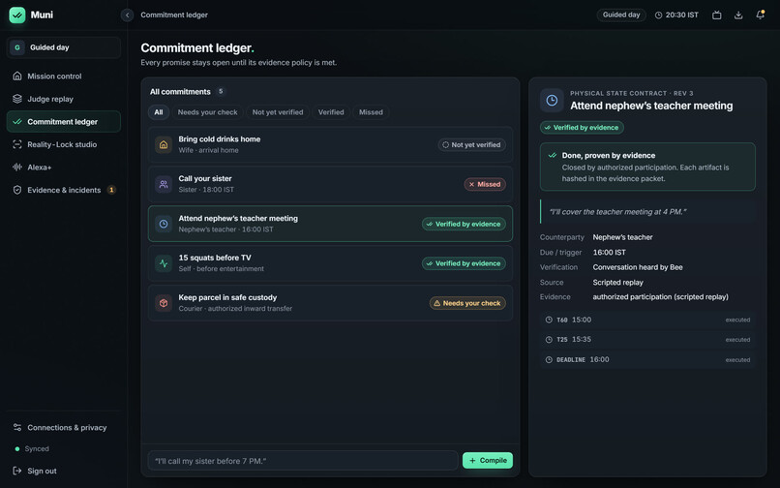Filter by Needs your check

(207, 112)
